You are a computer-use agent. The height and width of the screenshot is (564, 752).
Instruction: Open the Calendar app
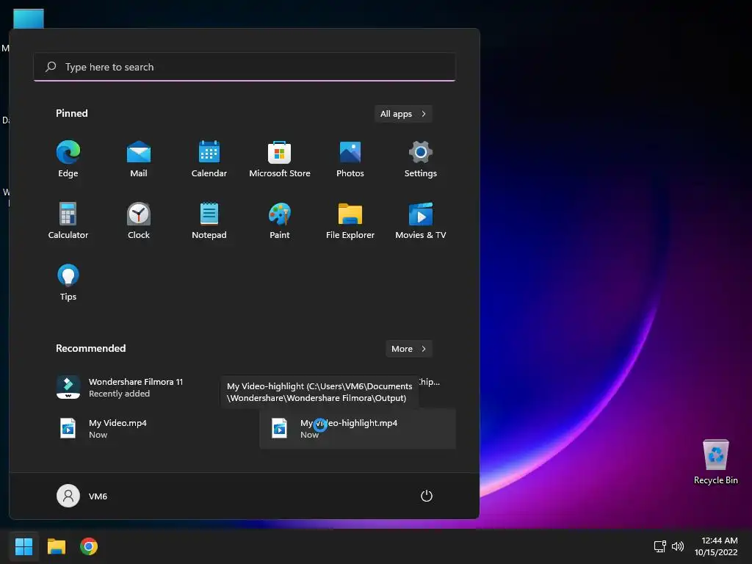(x=209, y=159)
